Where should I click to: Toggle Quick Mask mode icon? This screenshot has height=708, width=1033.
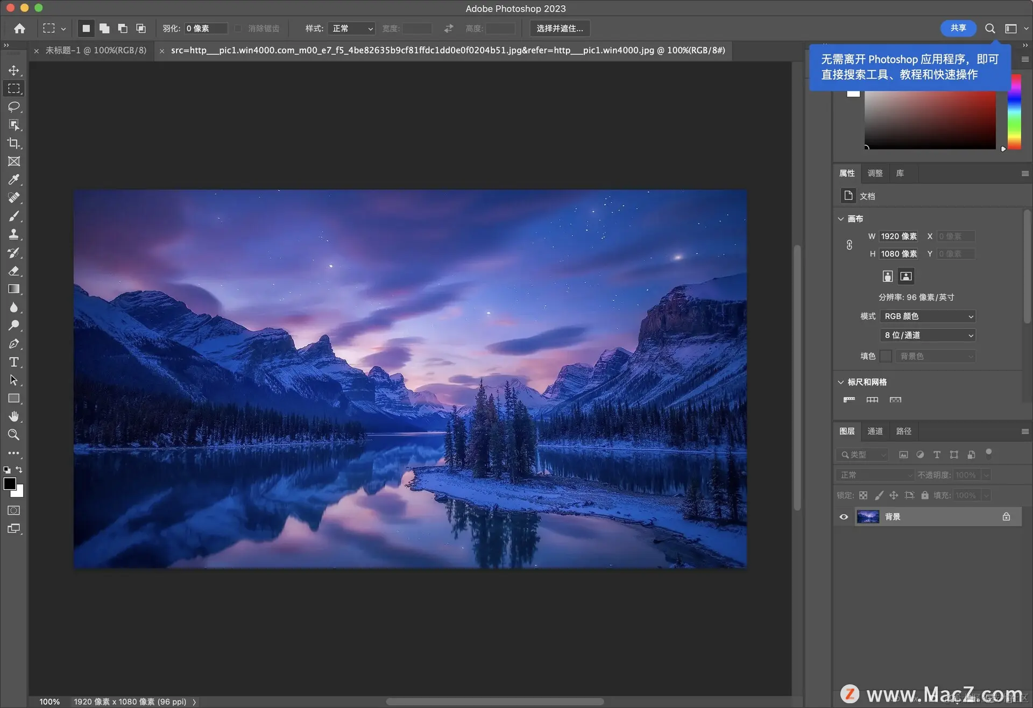click(x=14, y=511)
